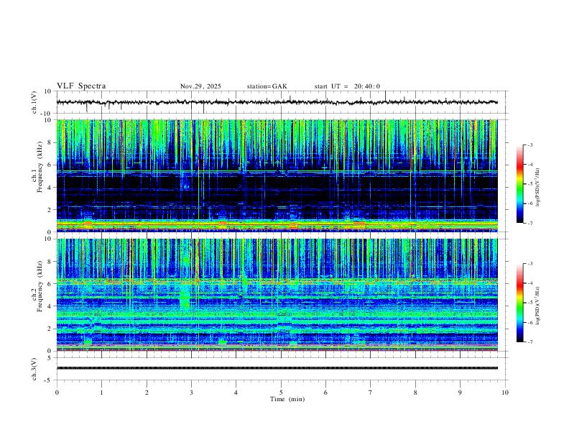This screenshot has height=440, width=569.
Task: Click time axis tick label '3'
Action: point(191,393)
